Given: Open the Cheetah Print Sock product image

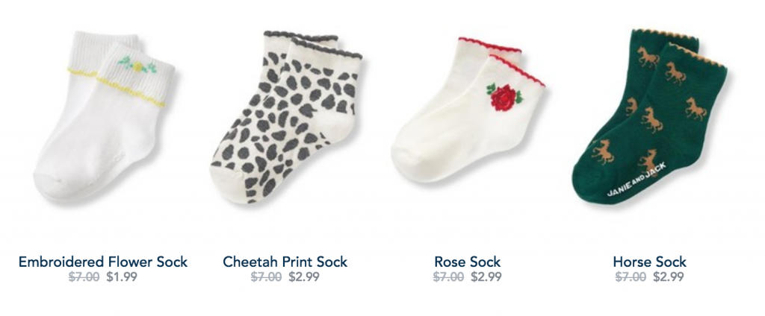Looking at the screenshot, I should click(x=286, y=117).
